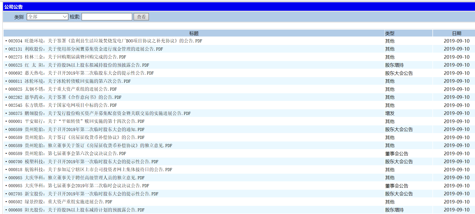Open 模塑科技 第一次临时股东大会 notice
This screenshot has height=214, width=475.
point(83,162)
